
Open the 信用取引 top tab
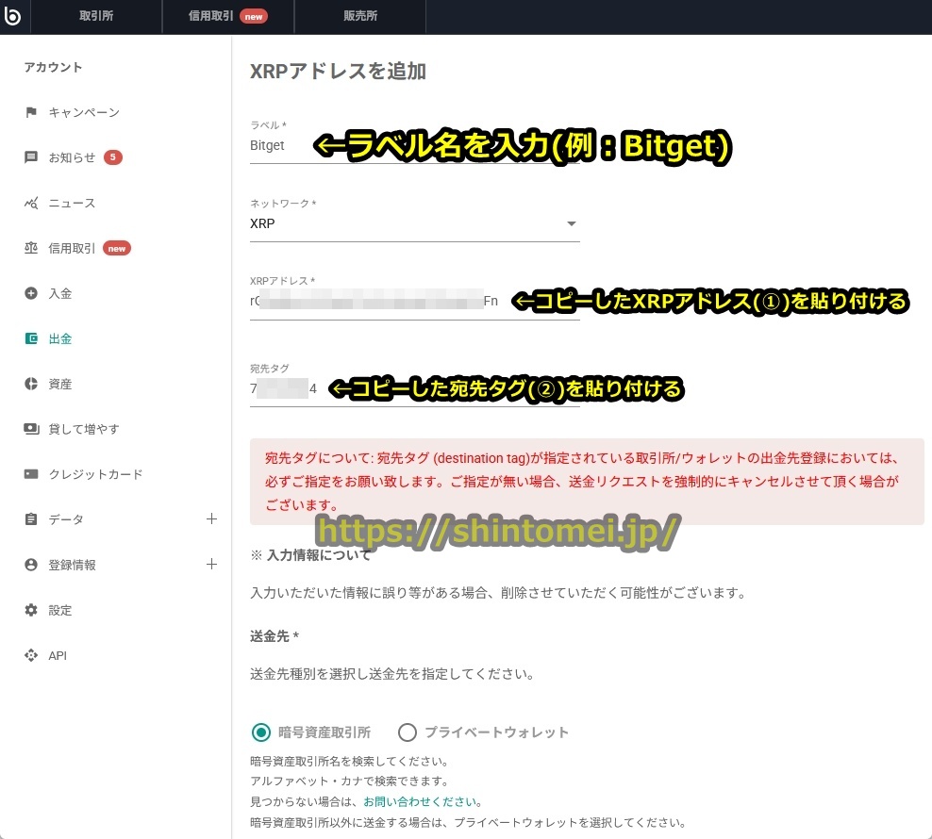click(228, 16)
